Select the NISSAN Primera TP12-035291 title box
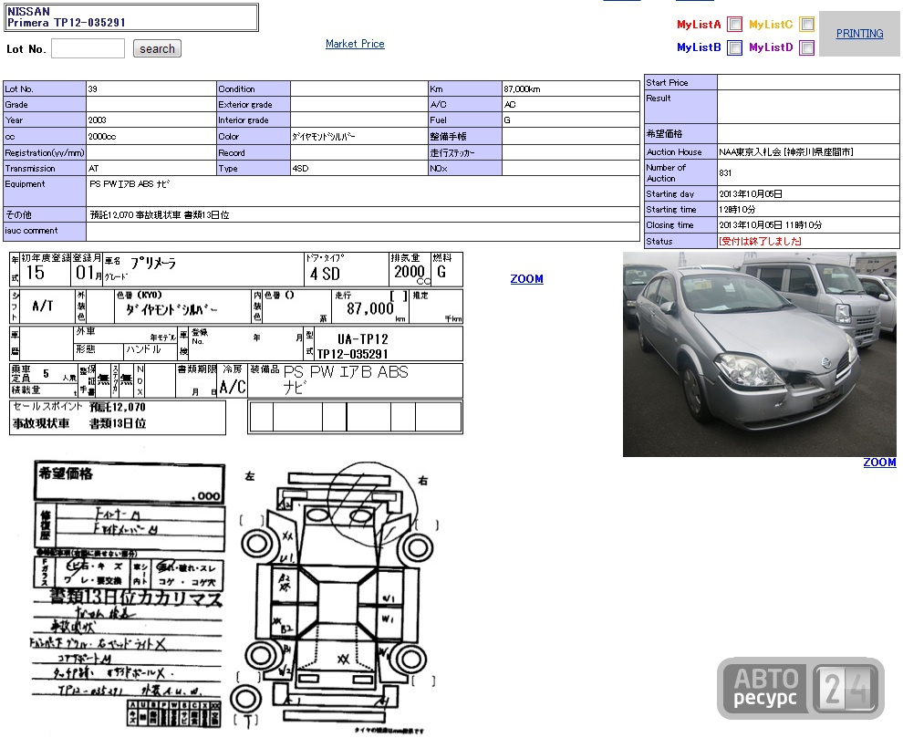The image size is (903, 738). pyautogui.click(x=131, y=17)
